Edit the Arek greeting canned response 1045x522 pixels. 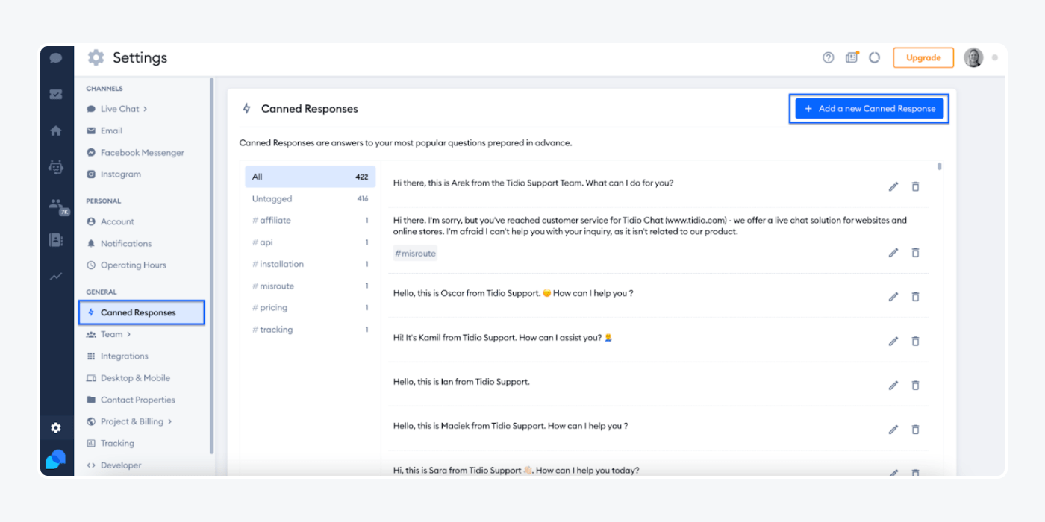[893, 186]
